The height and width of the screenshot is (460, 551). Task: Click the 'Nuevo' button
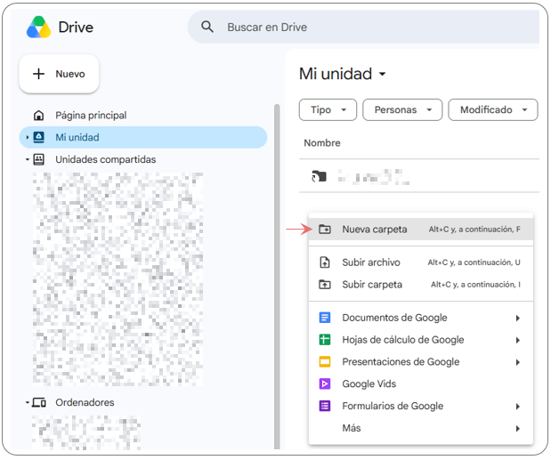(x=59, y=74)
